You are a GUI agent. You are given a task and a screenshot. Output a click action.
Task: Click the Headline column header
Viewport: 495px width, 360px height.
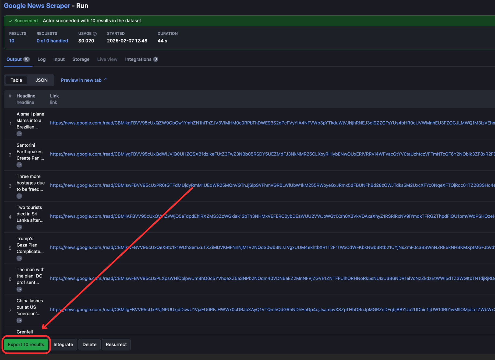(x=26, y=96)
